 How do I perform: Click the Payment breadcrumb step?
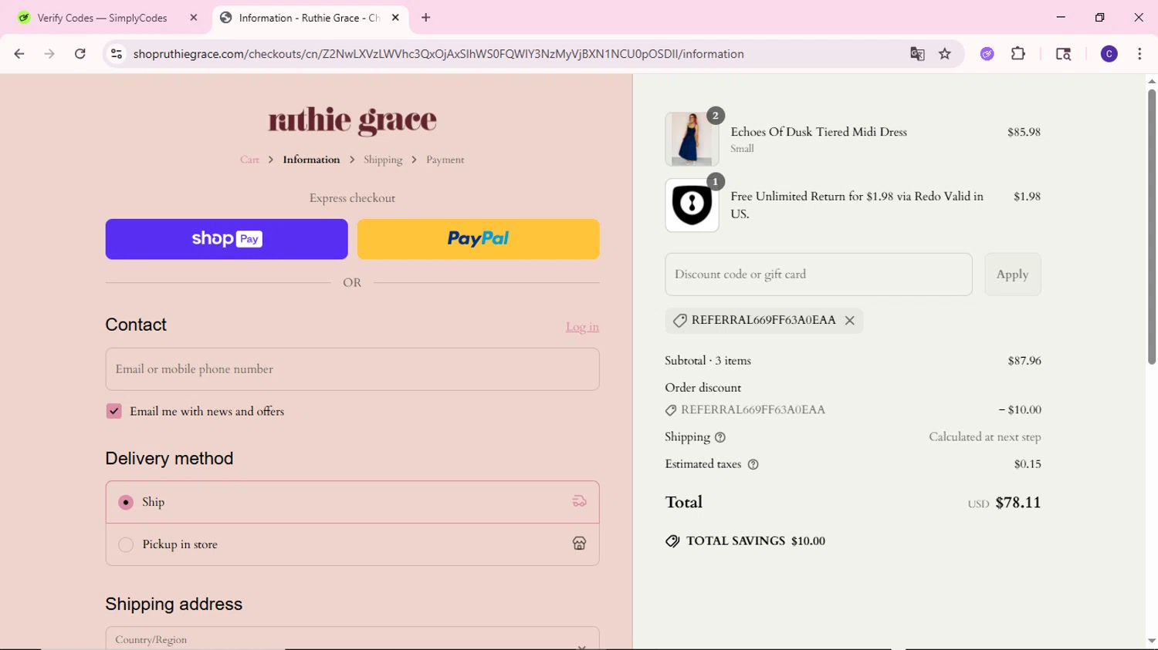coord(445,160)
